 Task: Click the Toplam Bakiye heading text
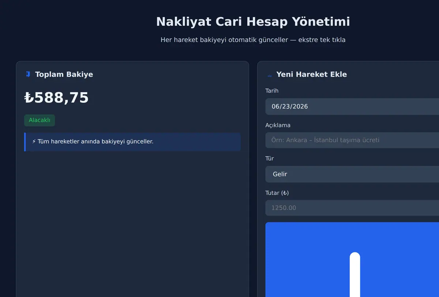click(64, 74)
